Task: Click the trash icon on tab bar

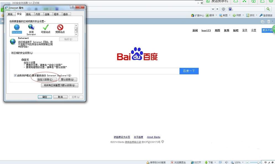Action: pyautogui.click(x=269, y=21)
